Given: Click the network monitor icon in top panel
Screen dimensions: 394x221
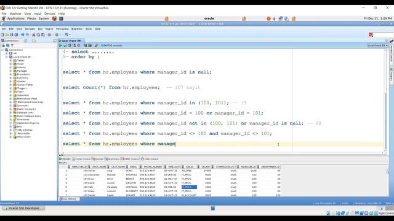Looking at the screenshot, I should click(x=281, y=18).
